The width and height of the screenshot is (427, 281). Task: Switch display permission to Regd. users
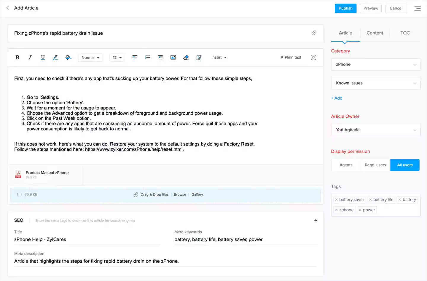coord(375,165)
